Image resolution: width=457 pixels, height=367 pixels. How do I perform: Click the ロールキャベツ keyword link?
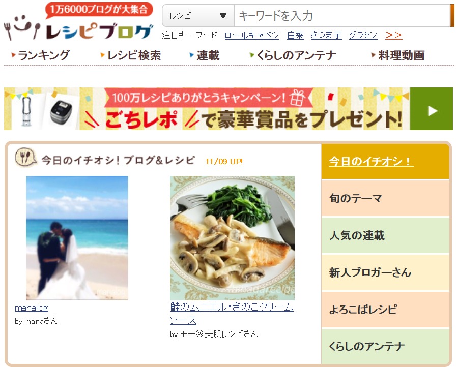pyautogui.click(x=252, y=35)
